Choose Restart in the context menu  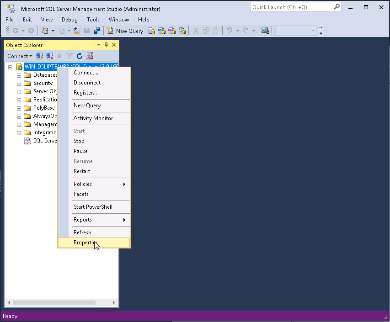click(94, 171)
